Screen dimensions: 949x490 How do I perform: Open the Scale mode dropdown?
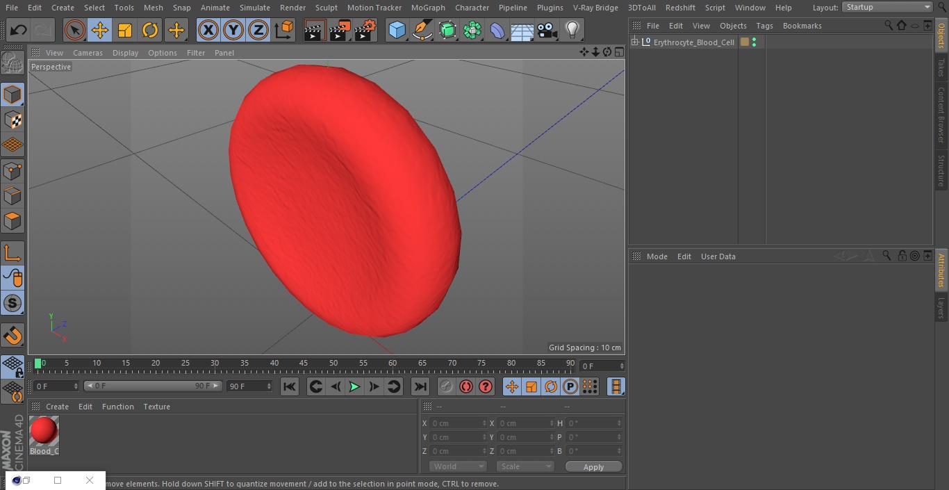point(525,466)
